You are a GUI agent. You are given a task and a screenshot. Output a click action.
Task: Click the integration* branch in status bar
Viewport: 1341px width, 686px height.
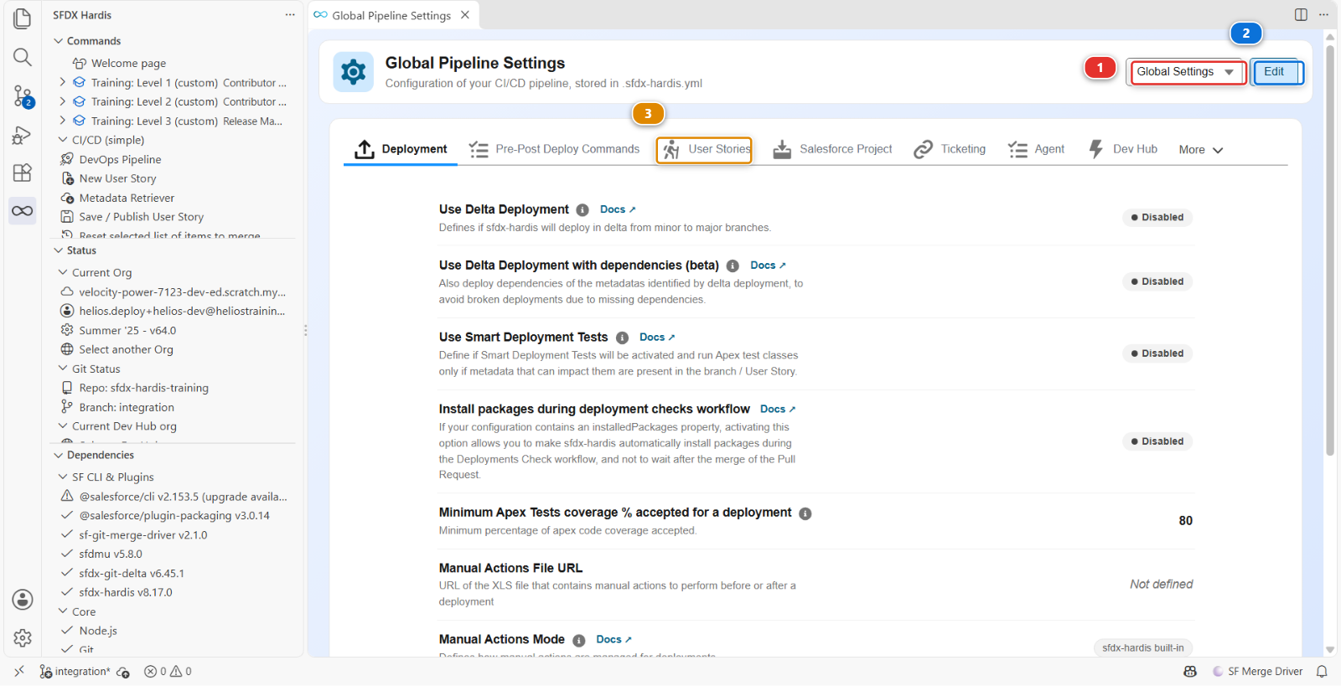pos(75,672)
